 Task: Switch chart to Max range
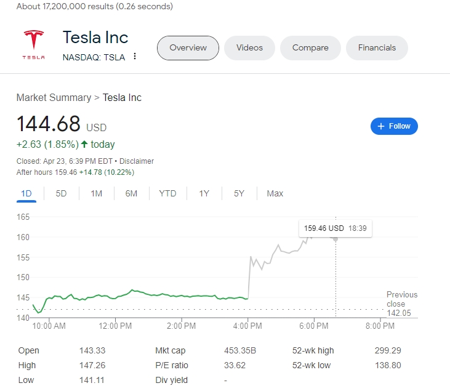click(x=275, y=193)
